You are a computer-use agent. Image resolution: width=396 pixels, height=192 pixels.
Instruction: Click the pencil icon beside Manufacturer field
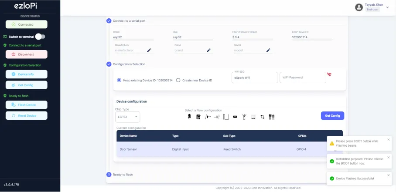149,50
